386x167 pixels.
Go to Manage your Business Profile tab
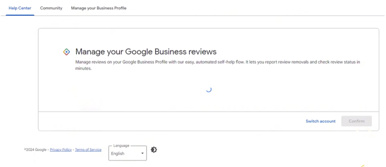(98, 8)
